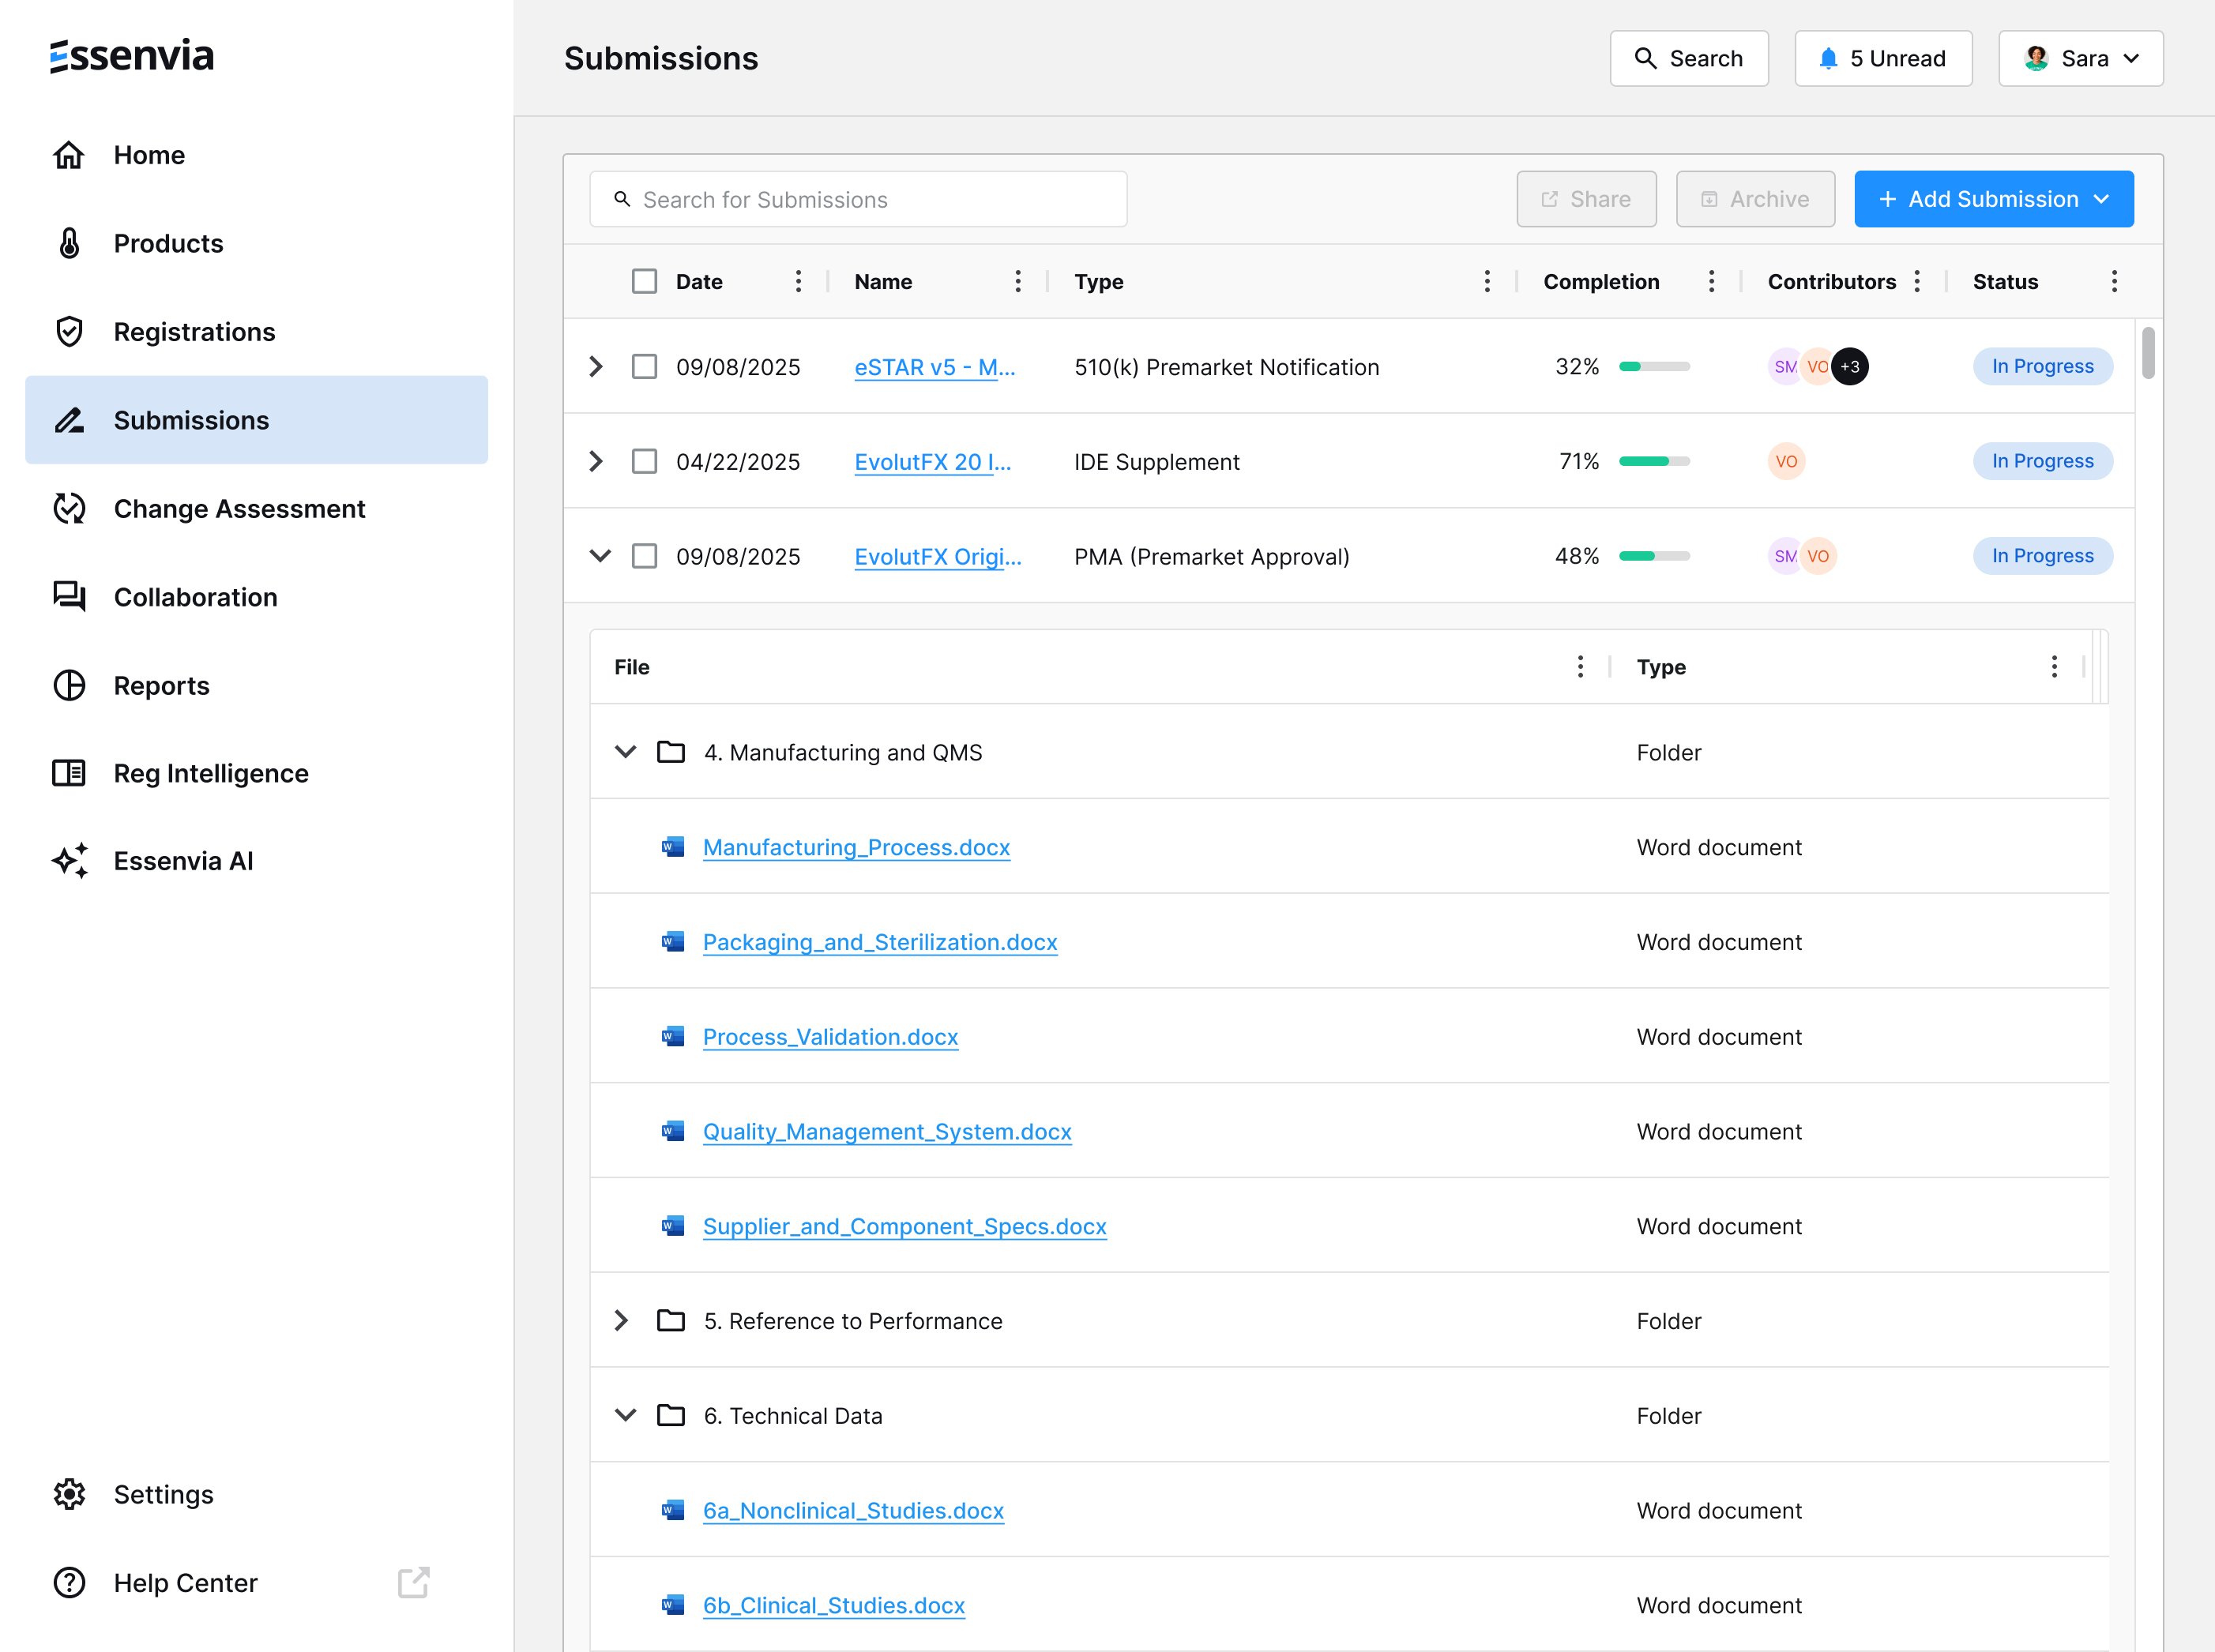Open Collaboration from the sidebar menu
Screen dimensions: 2215x1652
(x=195, y=597)
